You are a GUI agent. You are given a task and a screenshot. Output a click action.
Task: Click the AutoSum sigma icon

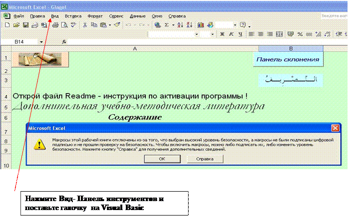(167, 25)
